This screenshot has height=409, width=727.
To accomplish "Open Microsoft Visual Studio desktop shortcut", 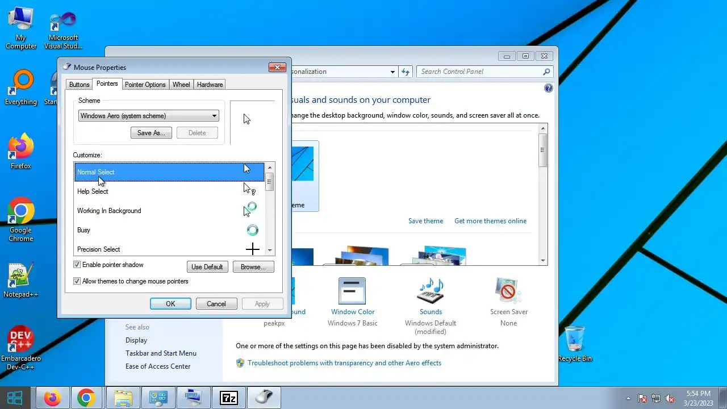I will (63, 30).
